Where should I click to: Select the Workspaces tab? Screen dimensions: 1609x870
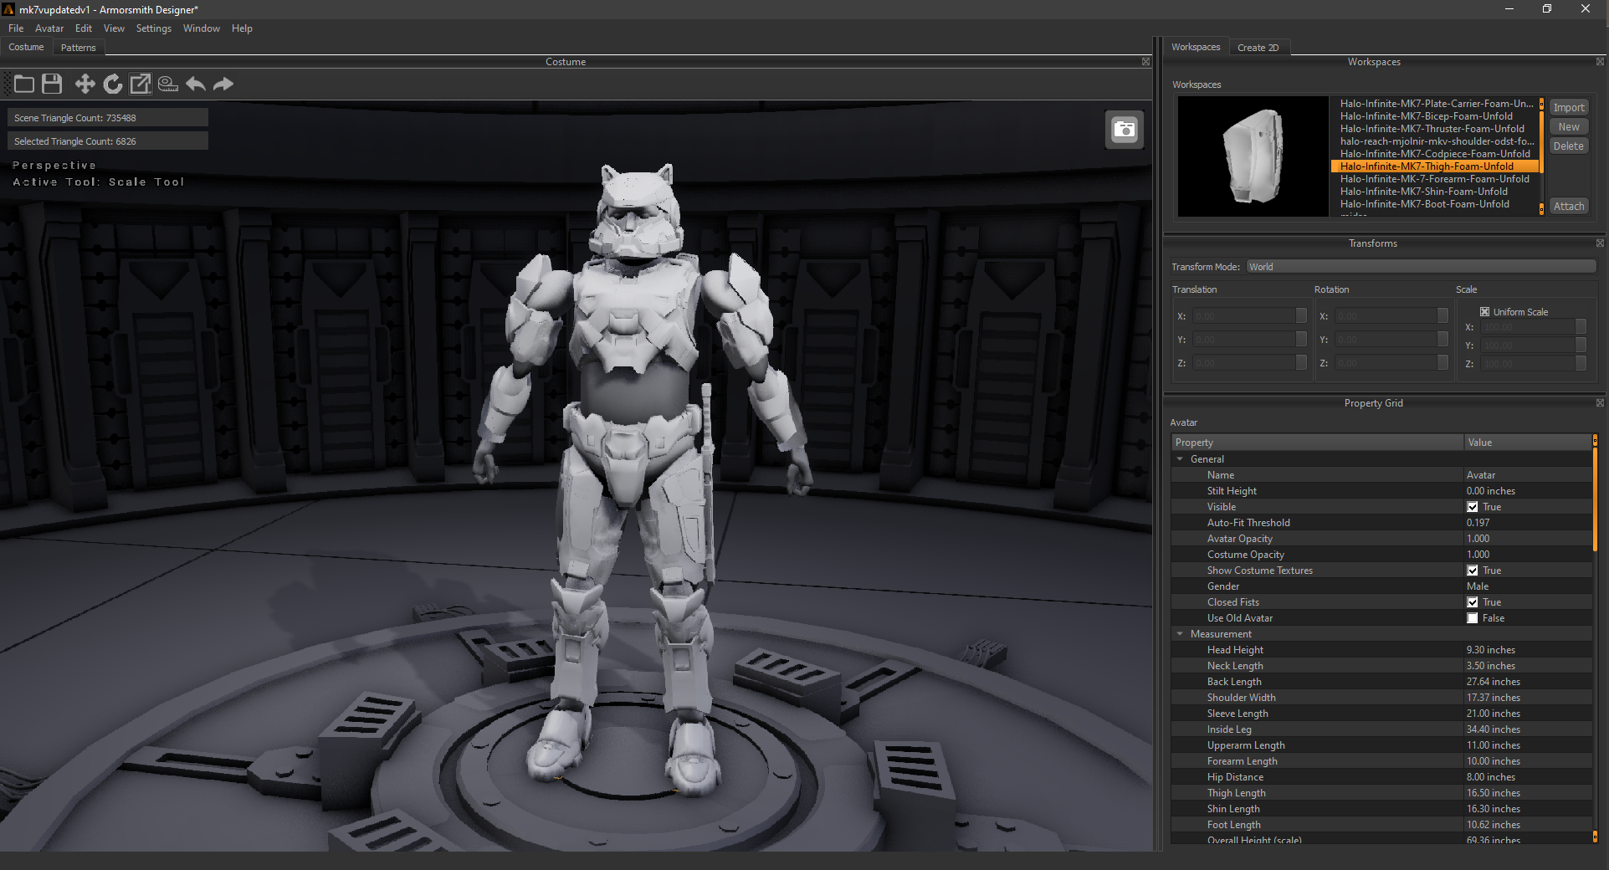(1196, 47)
